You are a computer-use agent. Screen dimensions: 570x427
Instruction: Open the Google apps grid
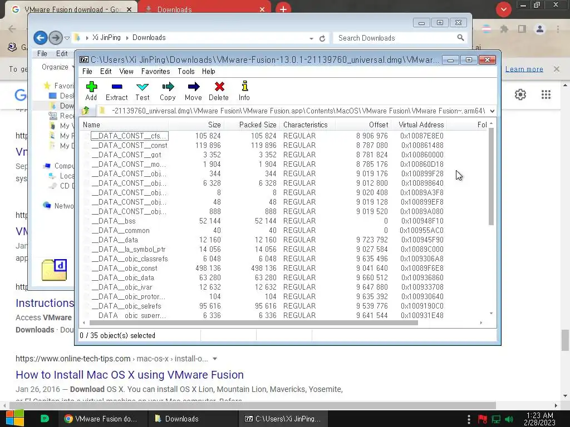click(546, 95)
